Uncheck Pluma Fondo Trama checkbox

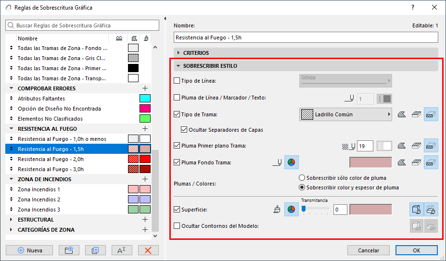pos(177,162)
